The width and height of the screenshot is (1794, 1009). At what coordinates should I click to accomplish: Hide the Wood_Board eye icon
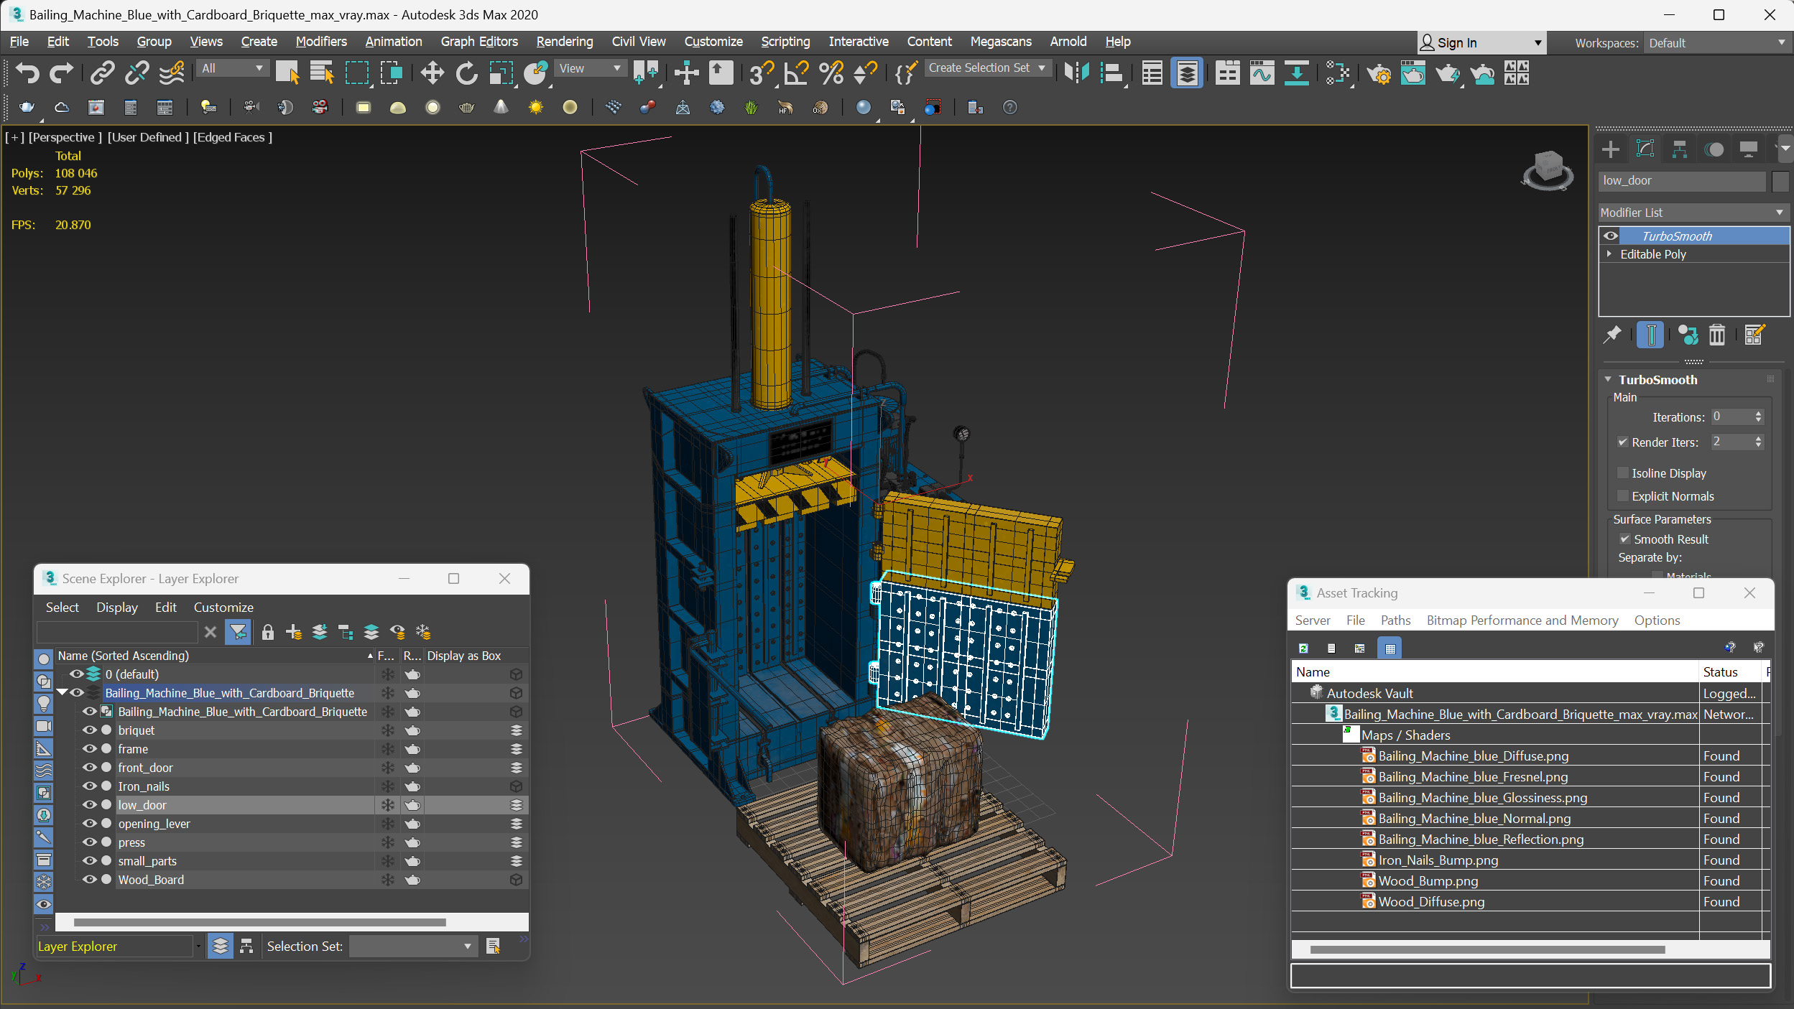pos(89,880)
